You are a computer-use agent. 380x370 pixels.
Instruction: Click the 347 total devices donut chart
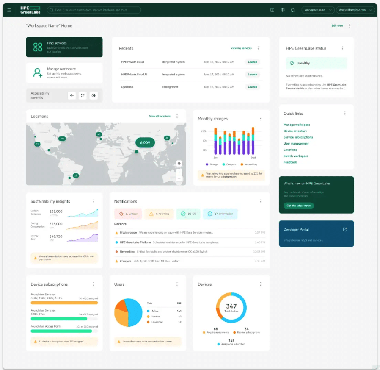point(231,308)
